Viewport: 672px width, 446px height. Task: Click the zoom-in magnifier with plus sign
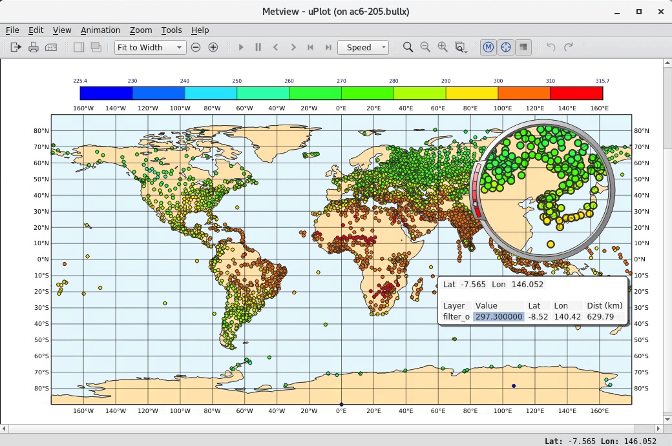443,47
